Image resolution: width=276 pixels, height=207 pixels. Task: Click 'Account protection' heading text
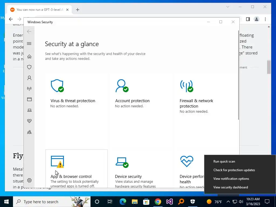pos(132,101)
